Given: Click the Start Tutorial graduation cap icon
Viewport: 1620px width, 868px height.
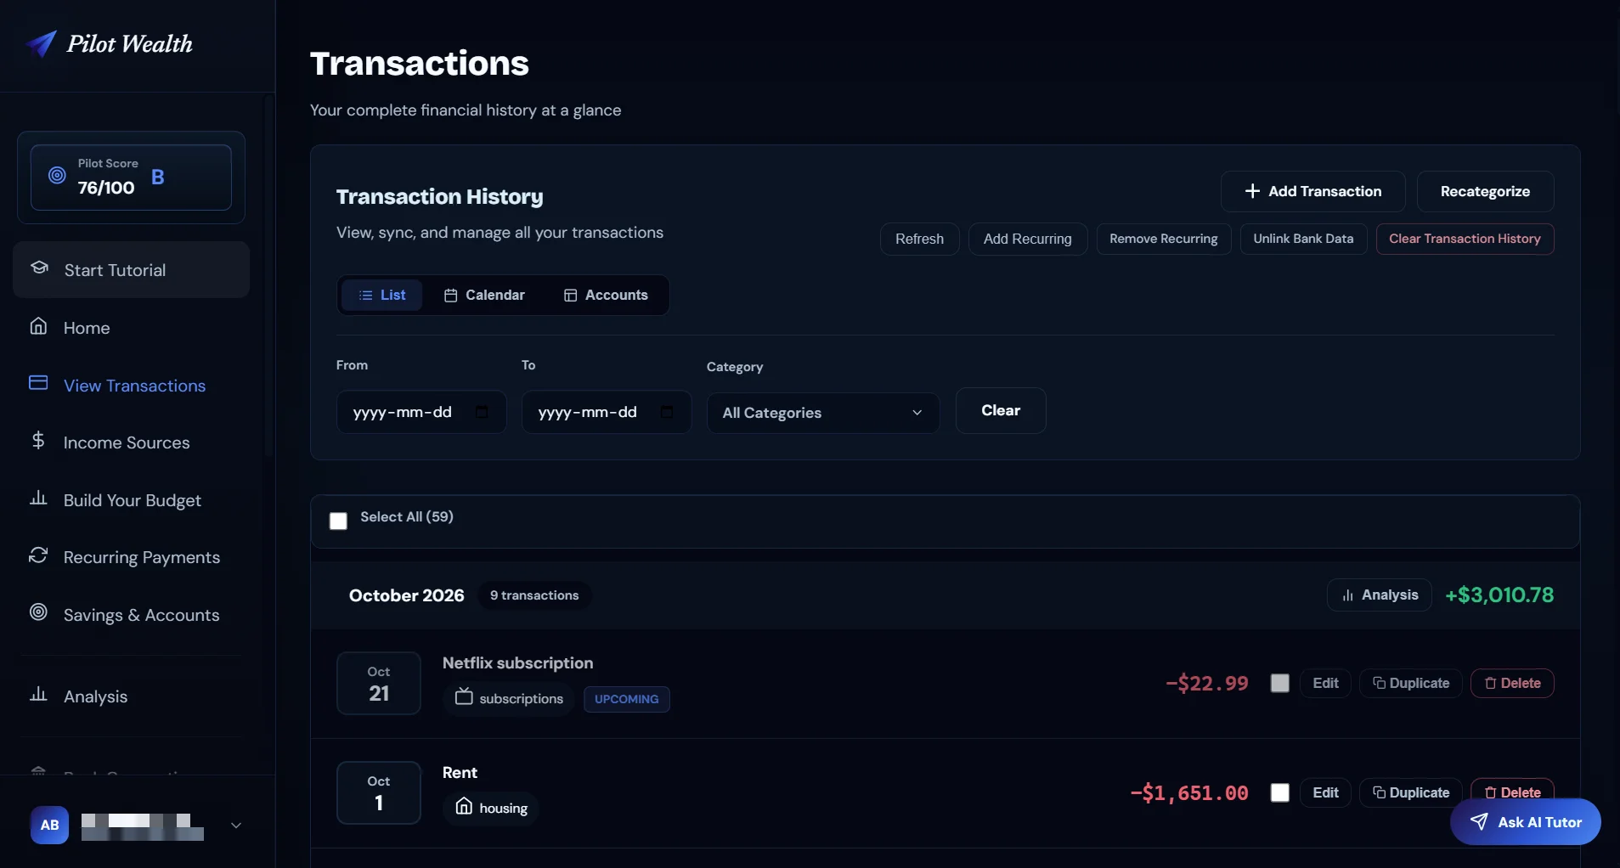Looking at the screenshot, I should [x=39, y=268].
